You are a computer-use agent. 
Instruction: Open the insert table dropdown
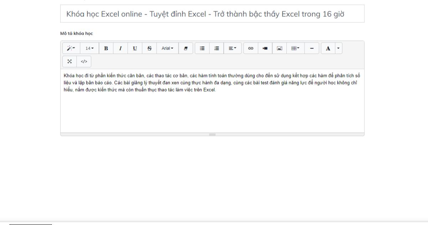click(296, 48)
